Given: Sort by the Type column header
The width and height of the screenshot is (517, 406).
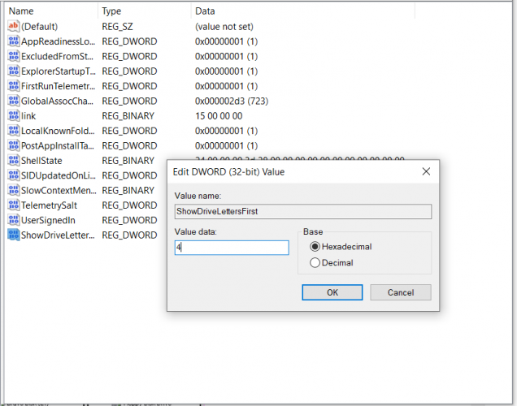Looking at the screenshot, I should click(x=111, y=11).
